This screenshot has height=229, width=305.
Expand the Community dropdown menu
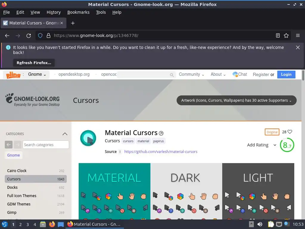192,74
